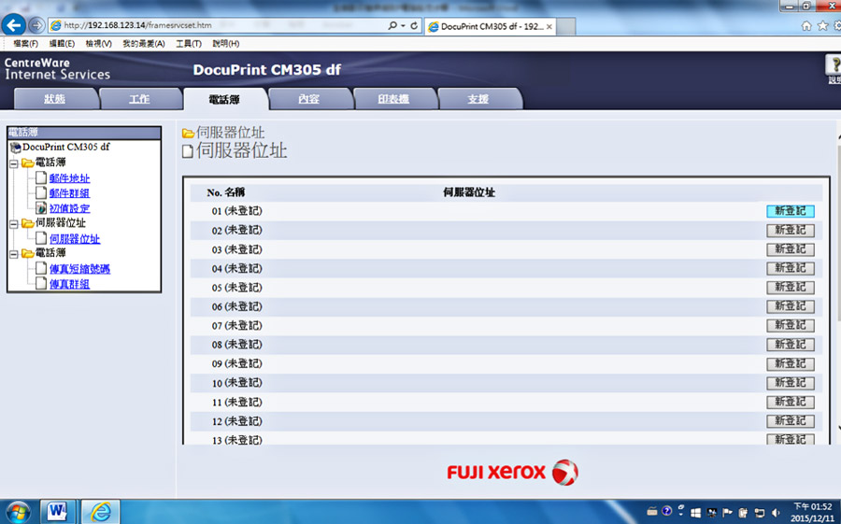Click the page icon beside 傳真群組

41,283
